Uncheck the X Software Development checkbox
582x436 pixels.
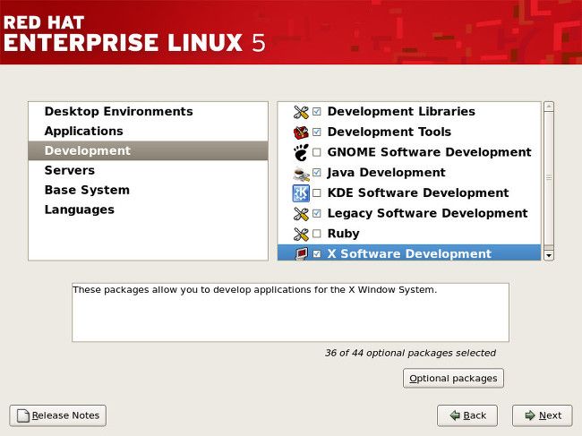point(317,253)
